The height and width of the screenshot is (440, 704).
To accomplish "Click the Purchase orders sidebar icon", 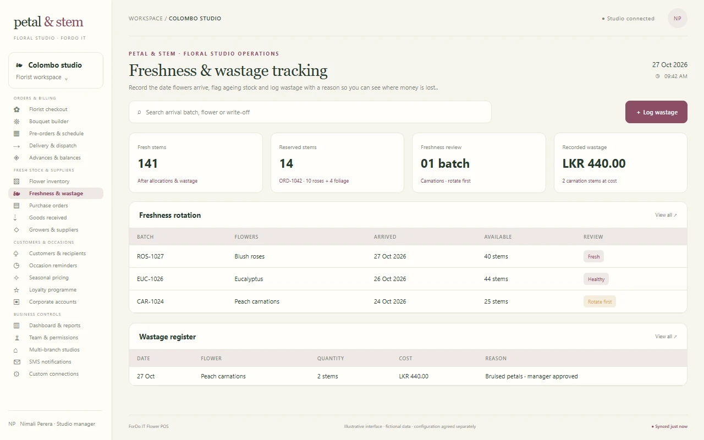I will click(16, 206).
